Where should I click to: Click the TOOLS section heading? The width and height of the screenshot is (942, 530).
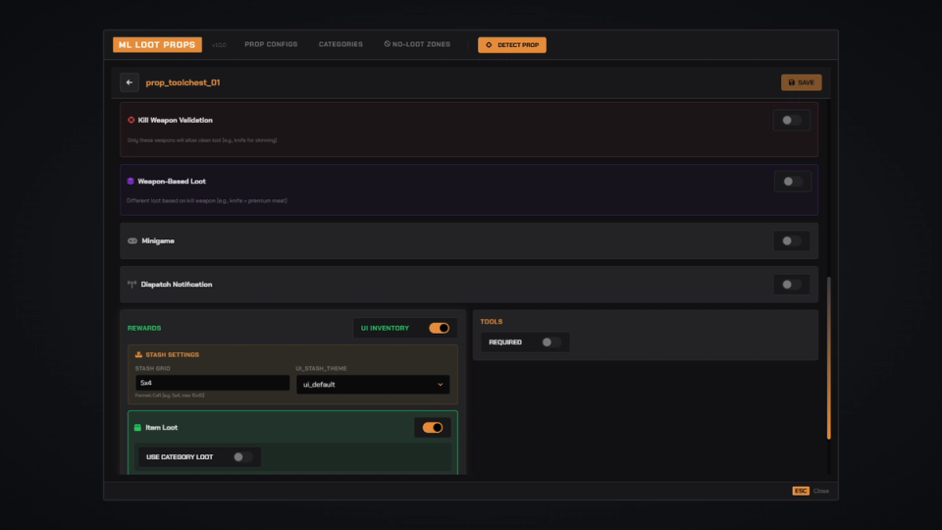click(x=492, y=322)
